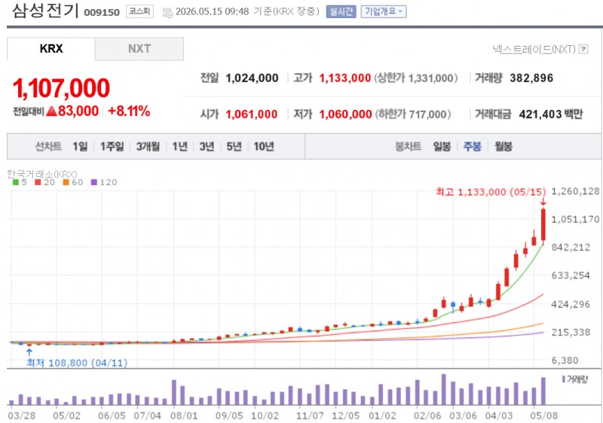Switch to 주봉 weekly candle chart

tap(473, 146)
